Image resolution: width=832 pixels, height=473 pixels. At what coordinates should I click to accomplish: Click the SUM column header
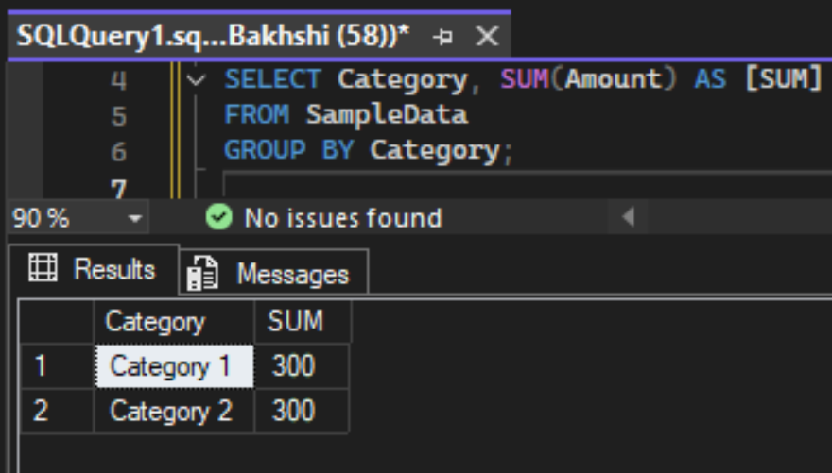(x=303, y=322)
